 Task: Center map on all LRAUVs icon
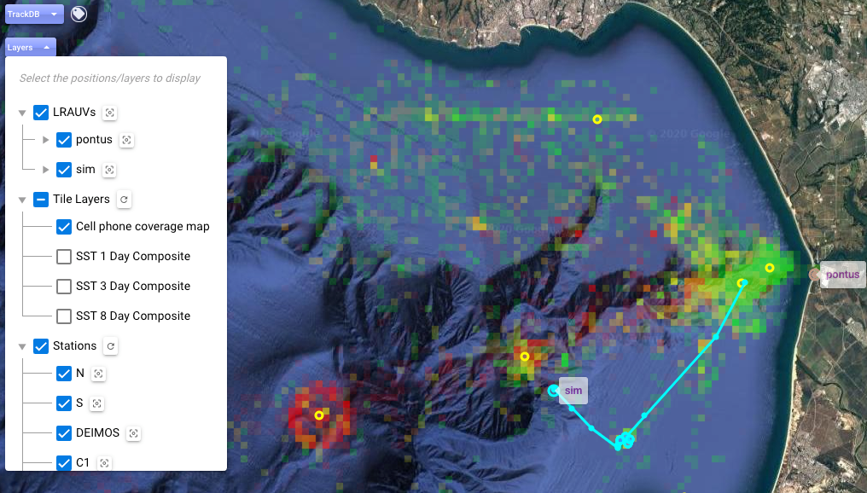(x=109, y=113)
